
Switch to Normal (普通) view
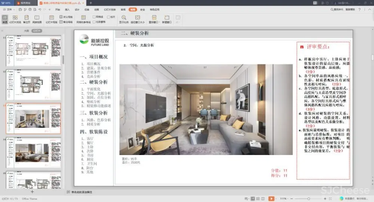point(5,19)
